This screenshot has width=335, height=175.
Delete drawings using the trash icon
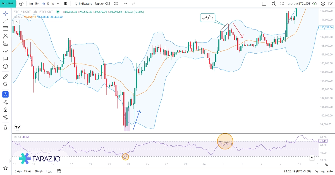6,127
